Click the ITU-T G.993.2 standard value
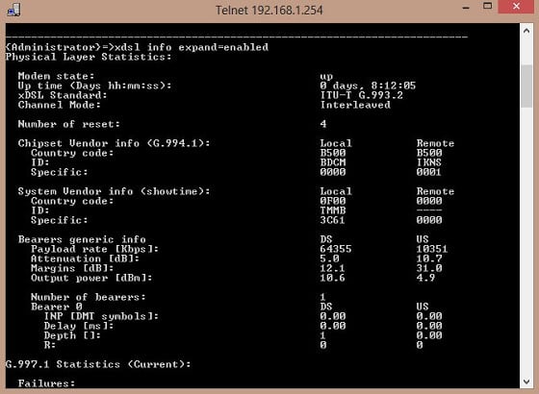The height and width of the screenshot is (394, 539). pyautogui.click(x=361, y=95)
